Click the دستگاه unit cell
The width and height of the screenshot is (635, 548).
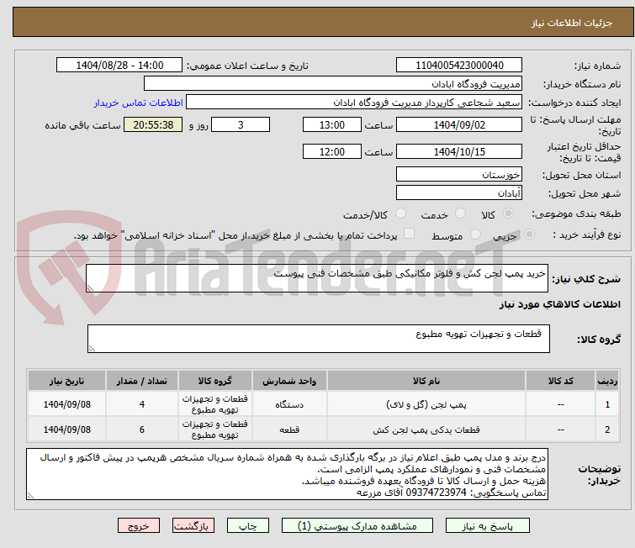(289, 404)
